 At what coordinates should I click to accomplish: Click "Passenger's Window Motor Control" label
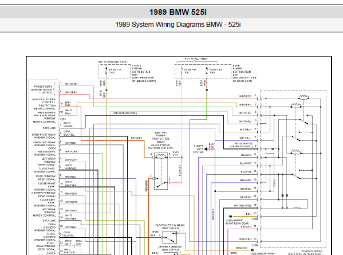click(42, 89)
